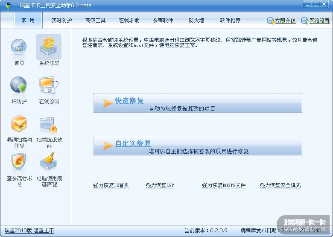Click 强力恢复IE首页 link
Viewport: 333px width, 237px height.
click(x=111, y=185)
